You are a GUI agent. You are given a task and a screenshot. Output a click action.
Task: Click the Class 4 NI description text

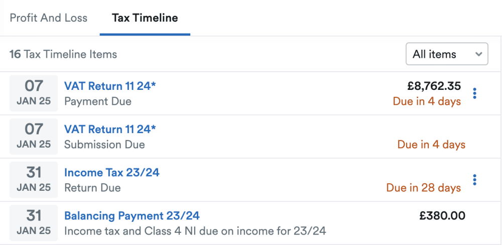tap(195, 231)
